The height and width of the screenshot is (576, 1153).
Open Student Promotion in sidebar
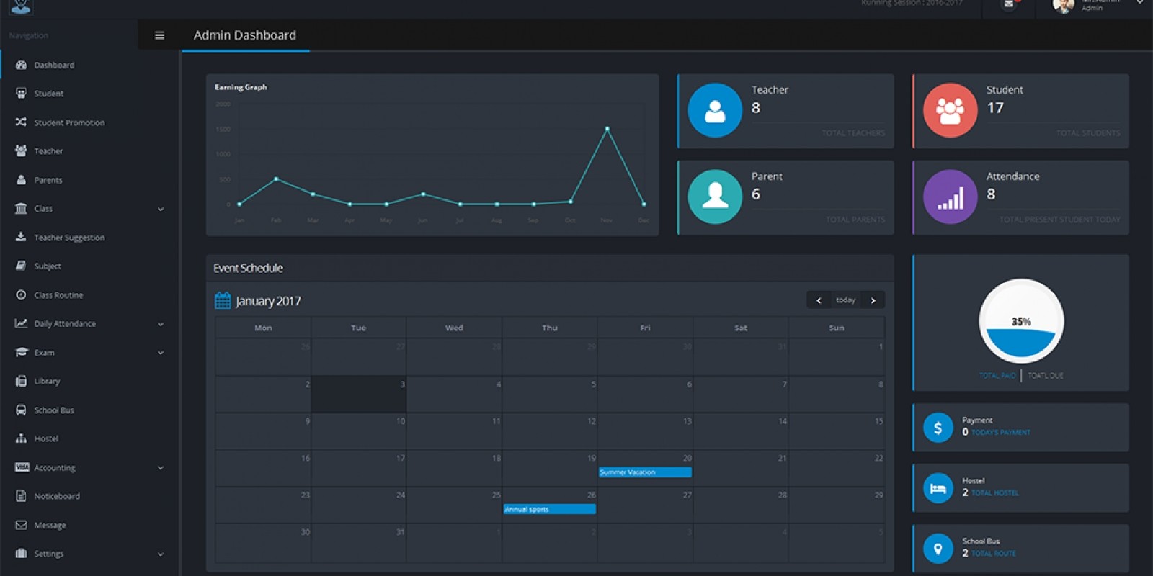[69, 122]
